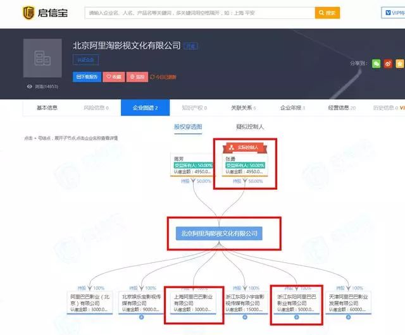
Task: Click central node 北京阿里淘影视文化有限公司
Action: pos(219,234)
